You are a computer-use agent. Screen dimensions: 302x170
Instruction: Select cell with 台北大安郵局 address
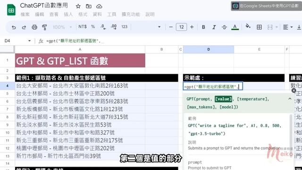tap(80, 85)
